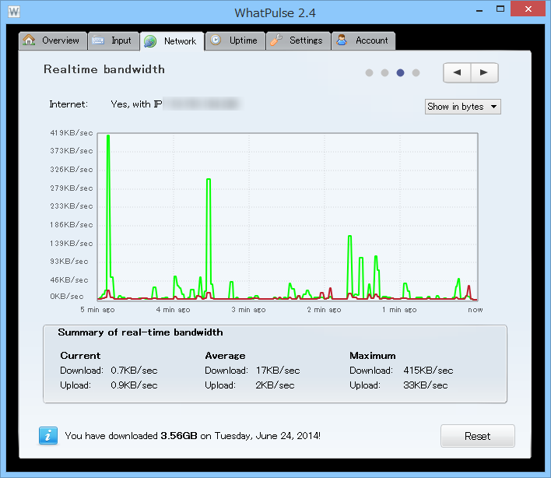Go to previous page with left arrow
Screen dimensions: 551x478
pyautogui.click(x=457, y=72)
